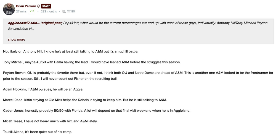
Task: Open aggiebeast12 said quoted username
Action: 24,23
